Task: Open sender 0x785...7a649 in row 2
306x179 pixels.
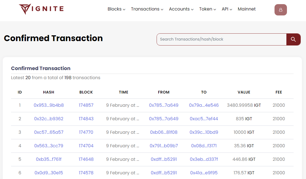Action: pyautogui.click(x=163, y=119)
